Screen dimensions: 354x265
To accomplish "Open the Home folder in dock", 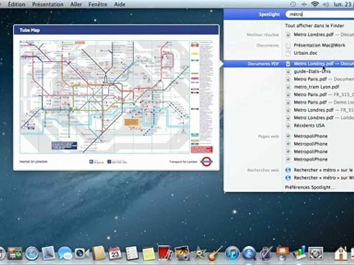I will 341,253.
